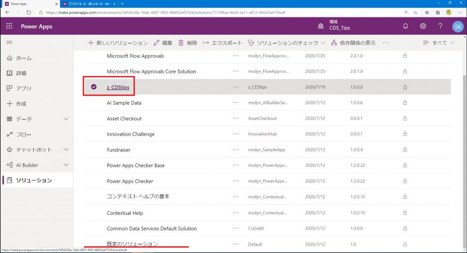This screenshot has width=467, height=253.
Task: Open more options for Microsoft Flow Approvals row
Action: coord(236,56)
